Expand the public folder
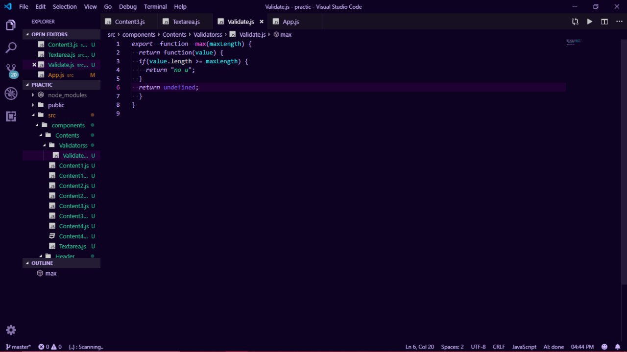 pyautogui.click(x=61, y=105)
